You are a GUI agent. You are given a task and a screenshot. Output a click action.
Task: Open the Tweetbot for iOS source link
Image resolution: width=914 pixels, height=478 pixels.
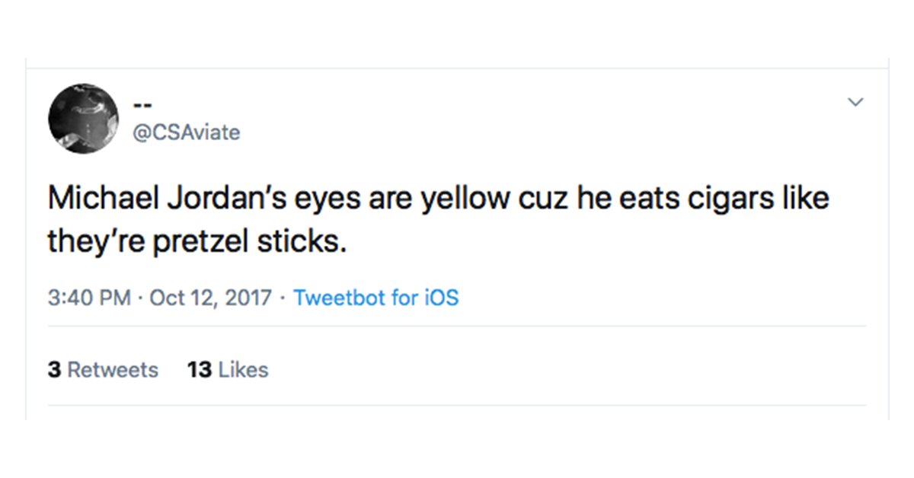(376, 297)
